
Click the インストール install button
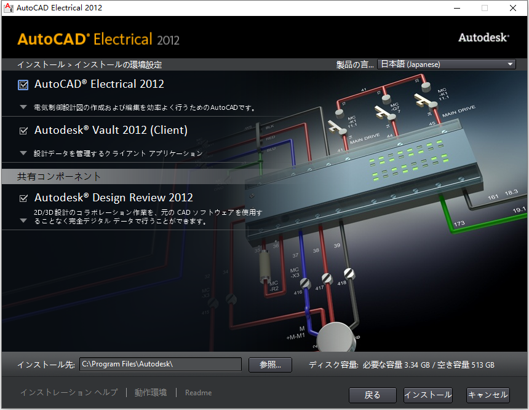pos(428,395)
